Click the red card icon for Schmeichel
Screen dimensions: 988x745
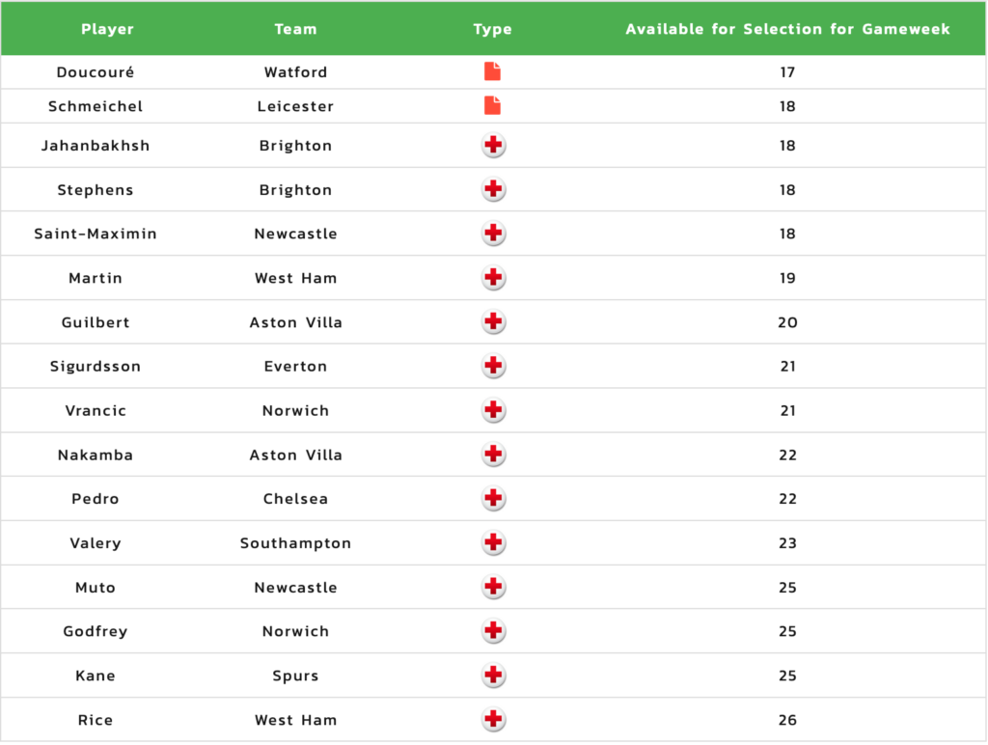[492, 105]
